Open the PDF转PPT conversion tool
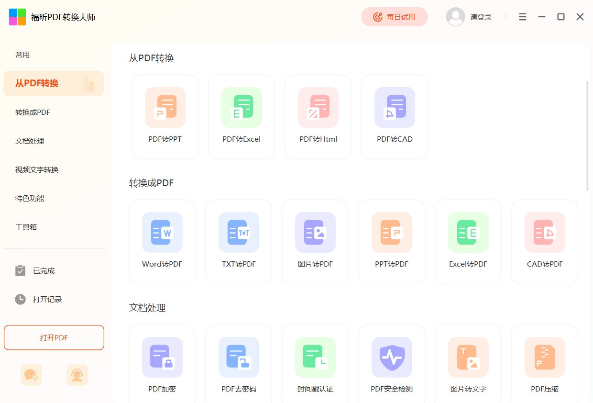 click(165, 108)
